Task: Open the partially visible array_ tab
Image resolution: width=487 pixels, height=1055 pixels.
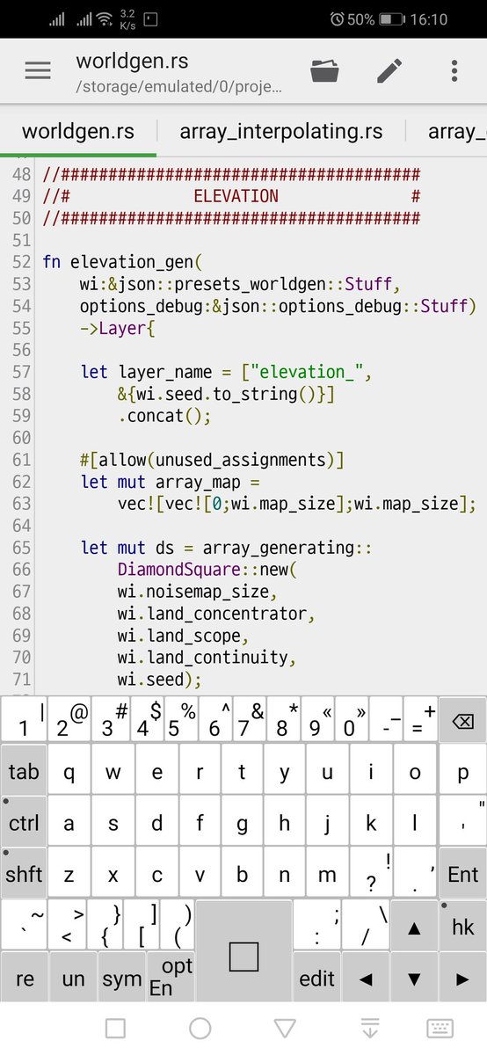Action: pos(456,132)
